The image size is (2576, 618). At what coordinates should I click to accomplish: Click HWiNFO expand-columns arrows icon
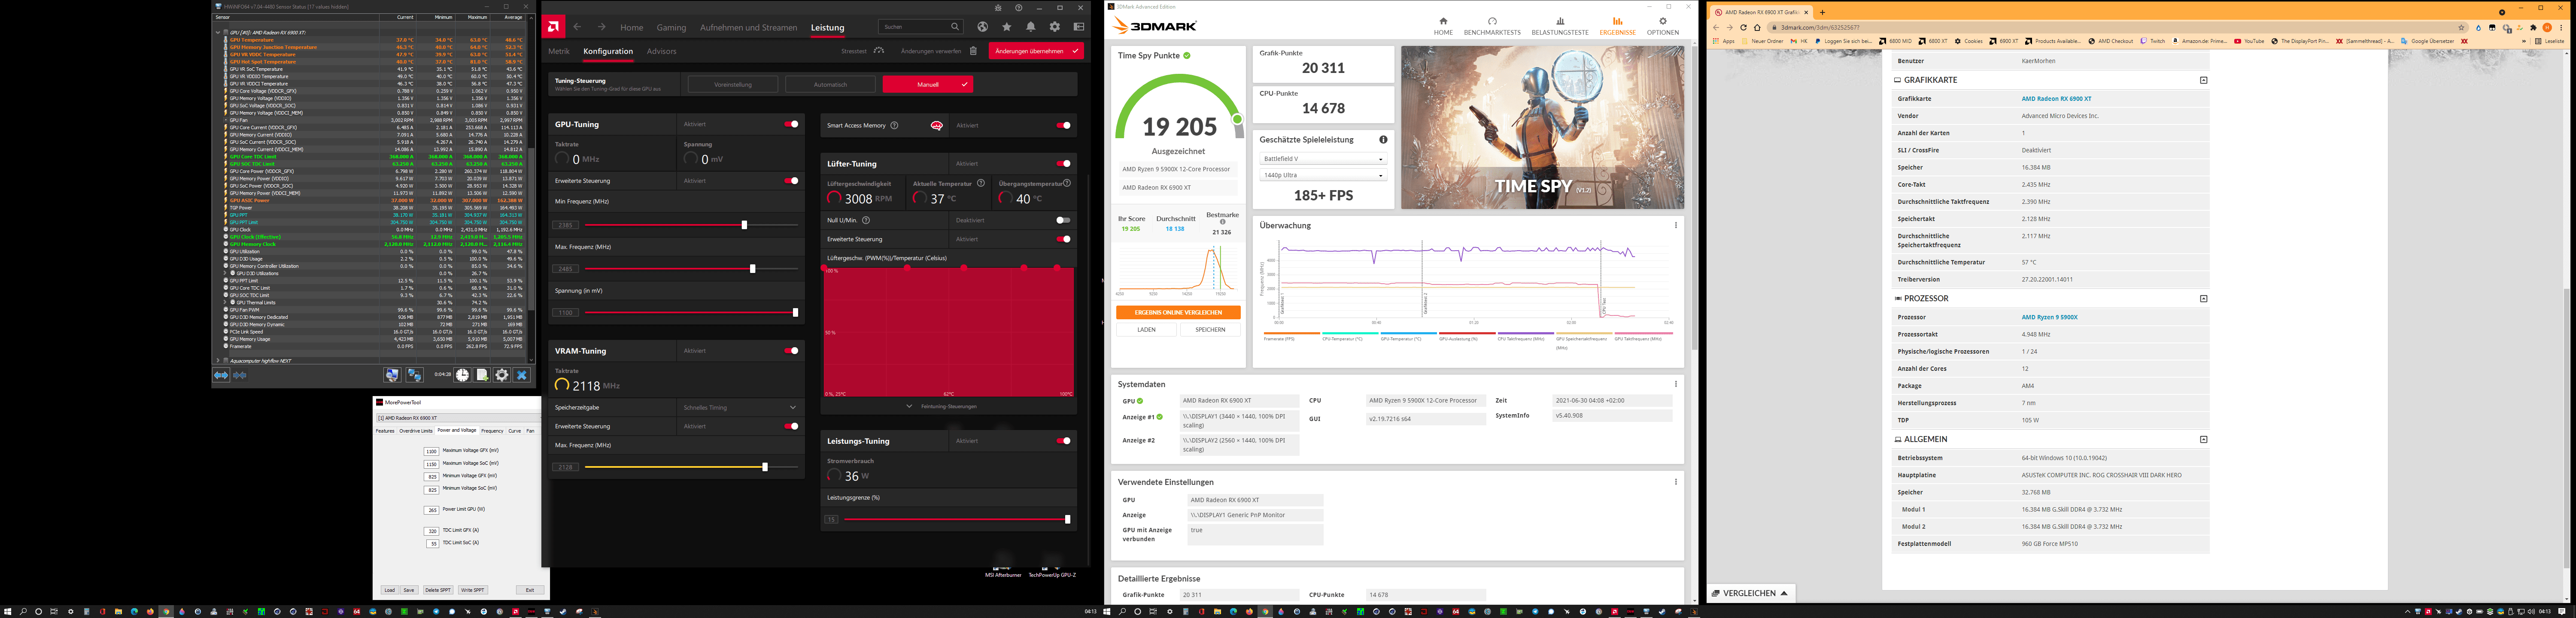221,375
